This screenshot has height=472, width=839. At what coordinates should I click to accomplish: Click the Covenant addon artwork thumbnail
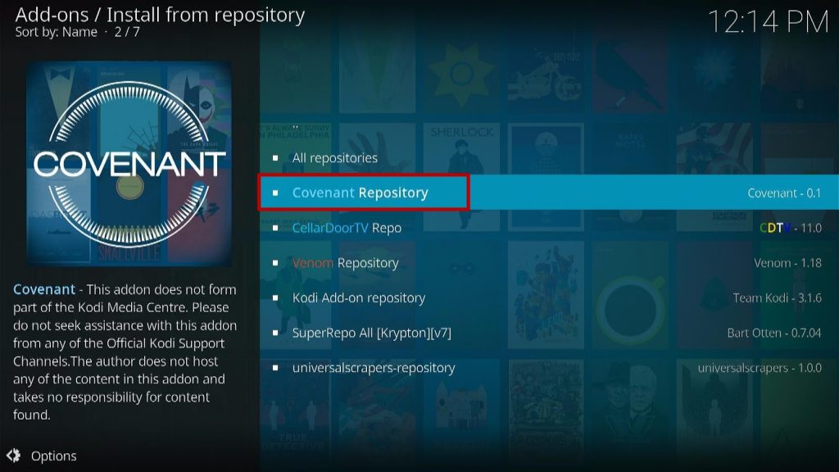129,163
